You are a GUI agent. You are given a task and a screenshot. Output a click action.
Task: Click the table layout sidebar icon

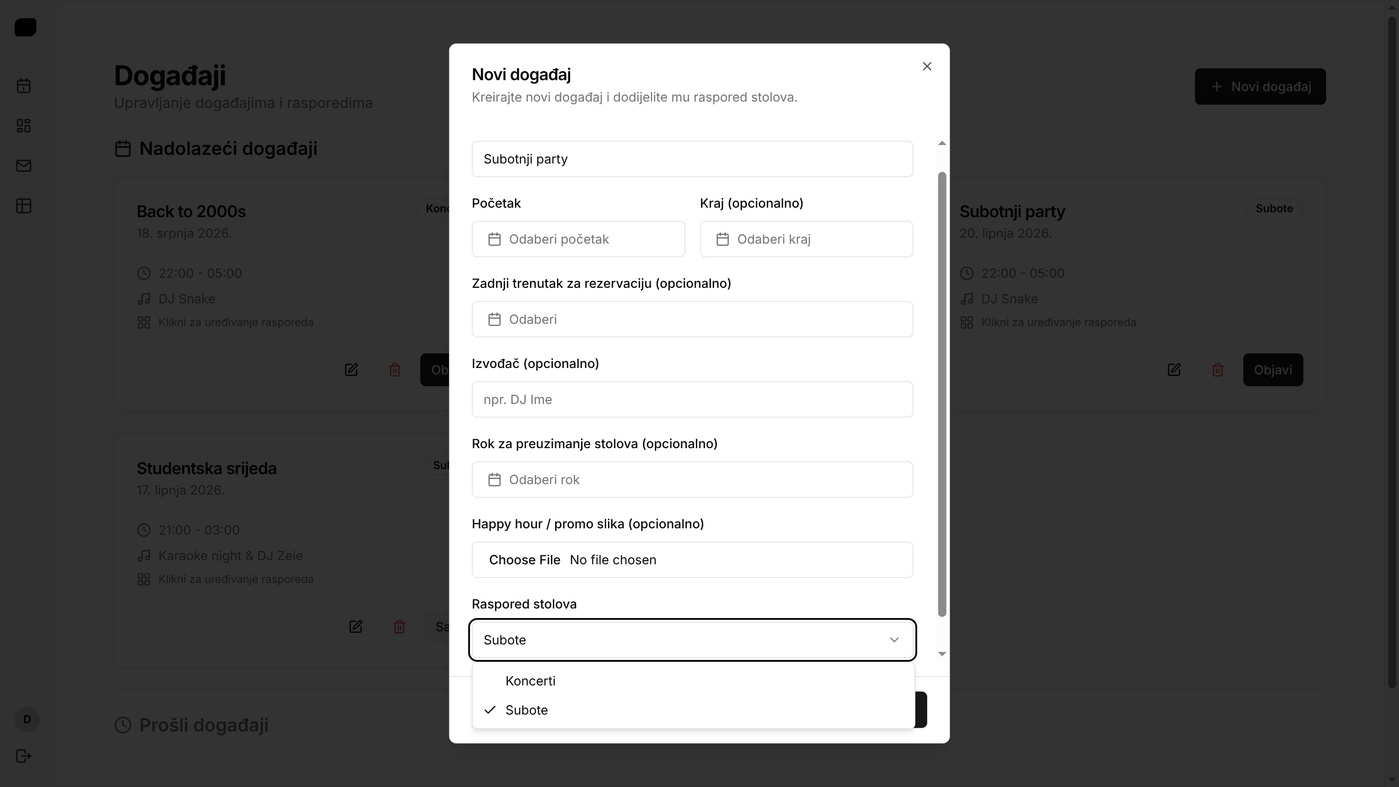(23, 206)
